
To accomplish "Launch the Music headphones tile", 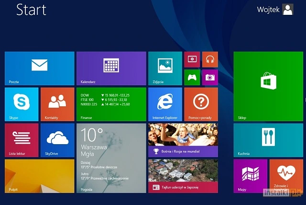I will pyautogui.click(x=210, y=59).
